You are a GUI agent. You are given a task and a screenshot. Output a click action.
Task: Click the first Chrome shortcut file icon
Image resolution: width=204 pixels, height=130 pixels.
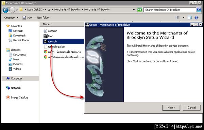46,52
